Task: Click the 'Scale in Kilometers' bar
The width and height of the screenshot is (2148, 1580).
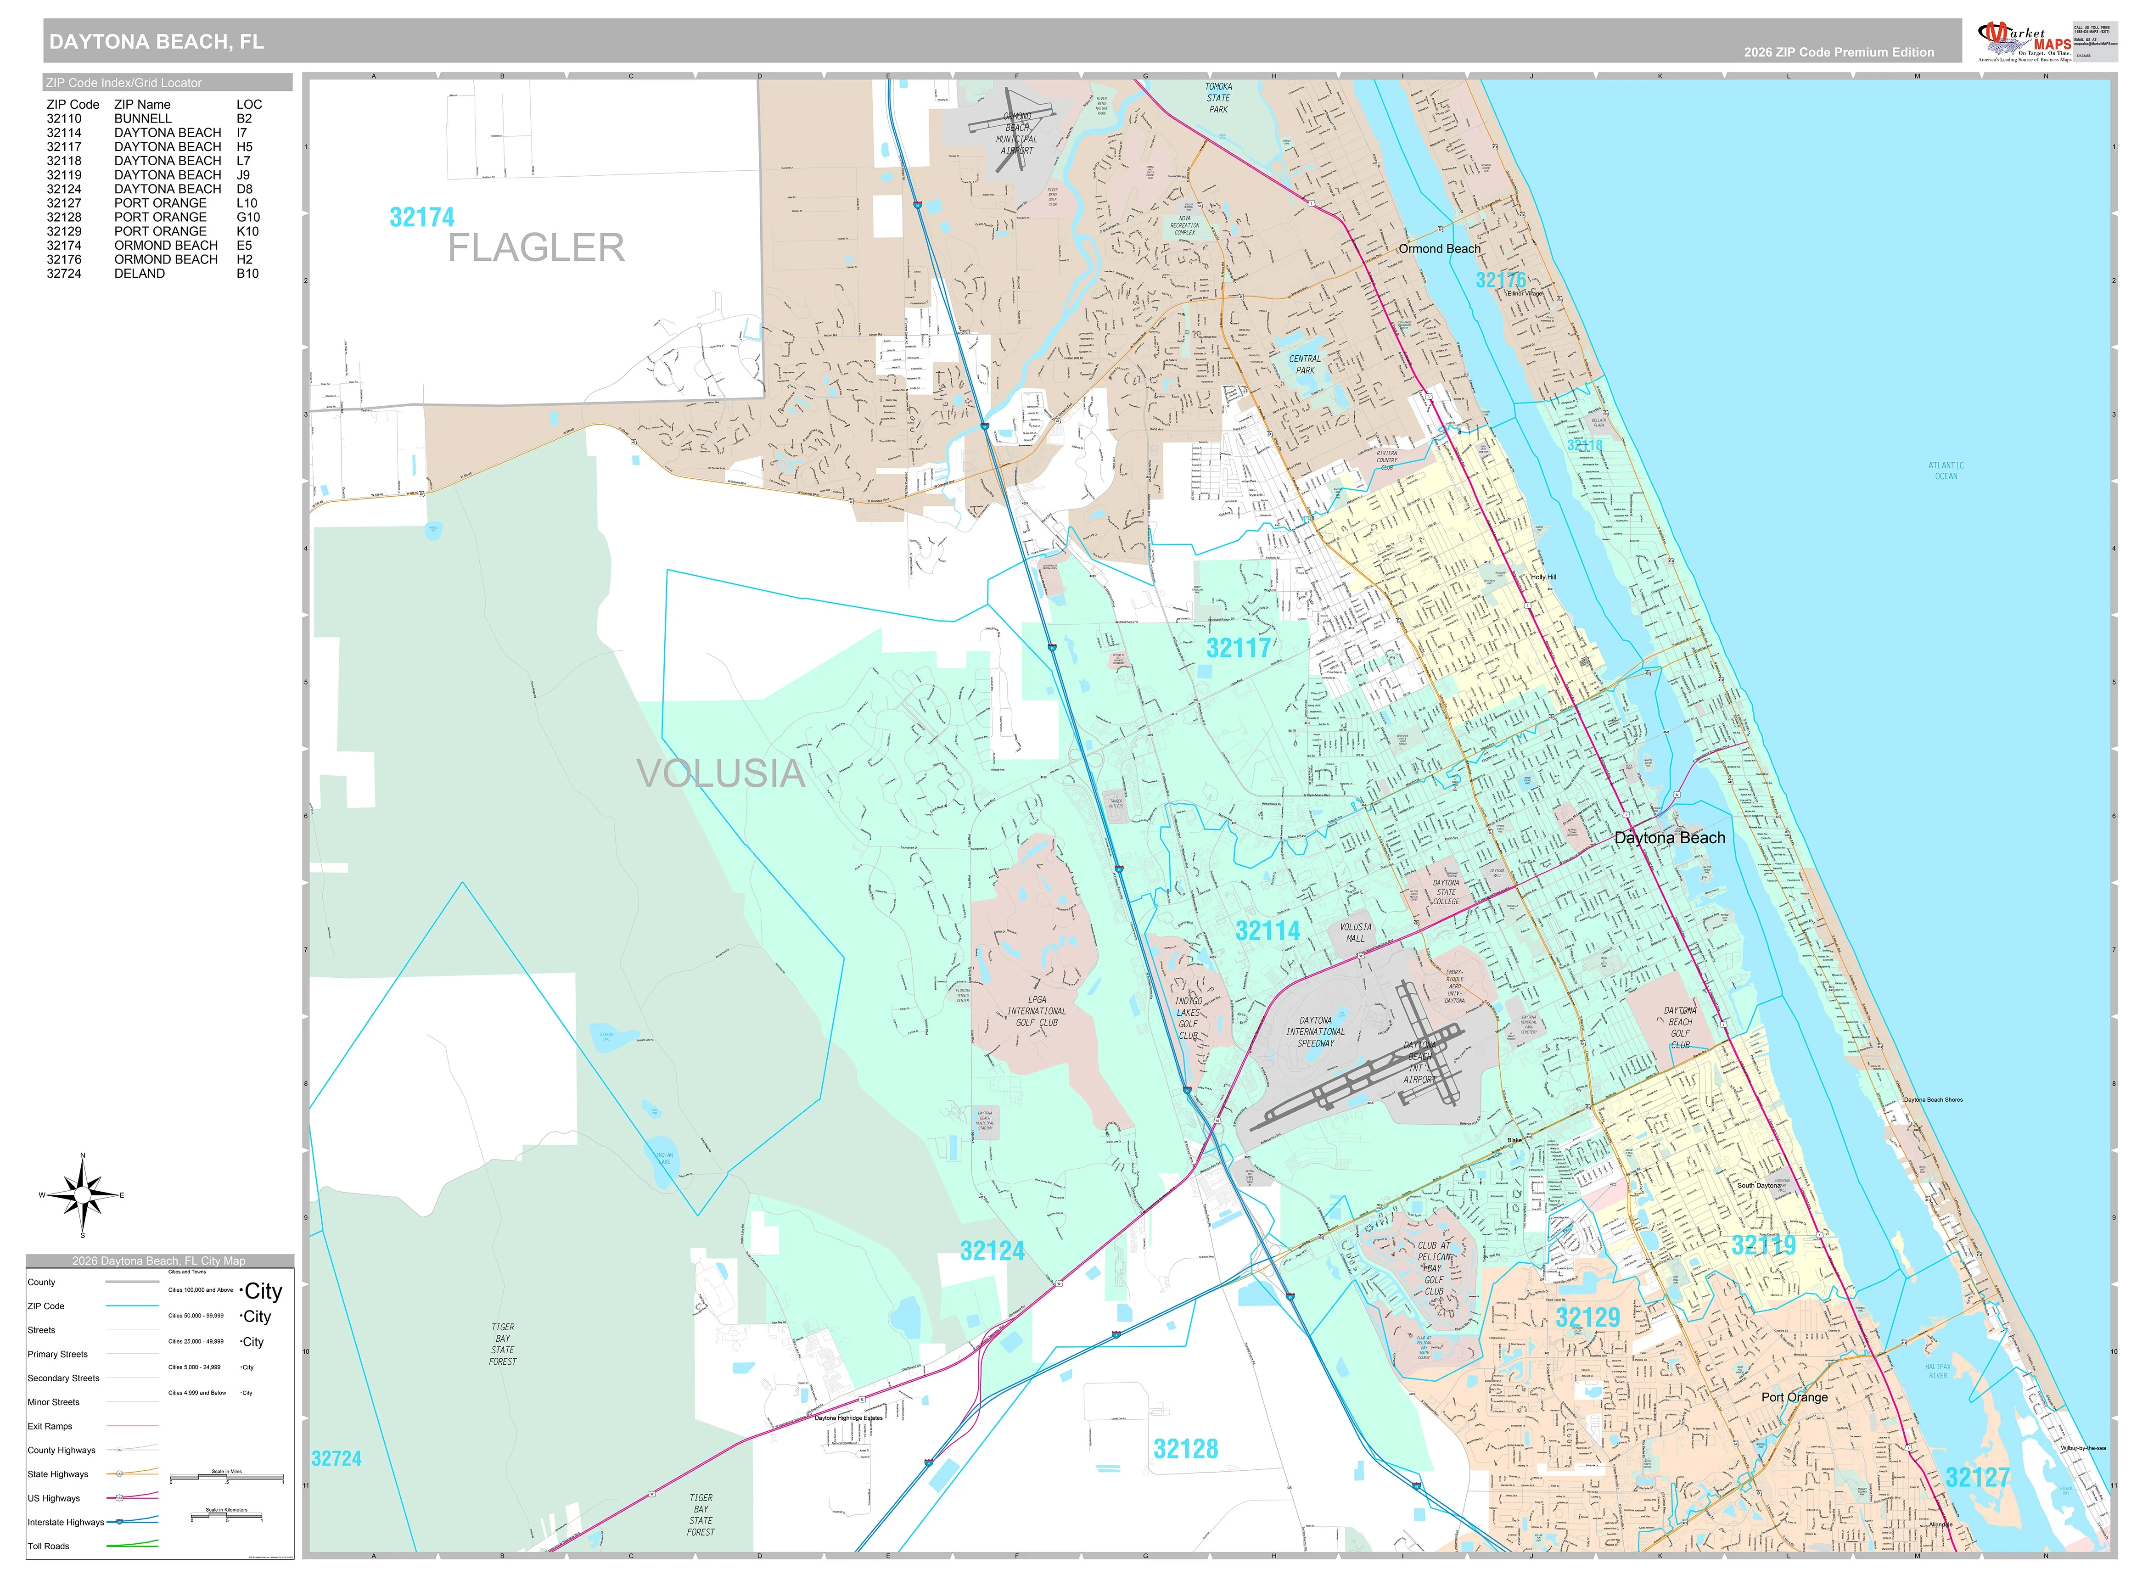Action: point(227,1516)
